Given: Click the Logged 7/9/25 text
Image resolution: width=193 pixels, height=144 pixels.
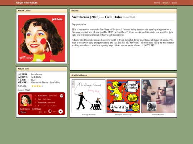Looking at the screenshot, I should [x=24, y=90].
